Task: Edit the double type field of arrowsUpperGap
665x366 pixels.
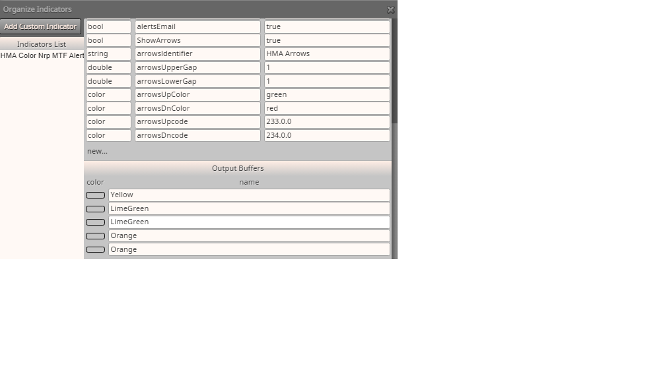Action: [x=108, y=67]
